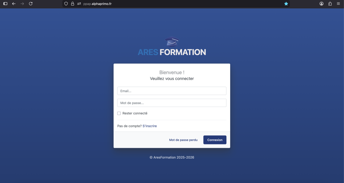Screen dimensions: 344x183
Task: Click the S'inscrire link
Action: 149,126
